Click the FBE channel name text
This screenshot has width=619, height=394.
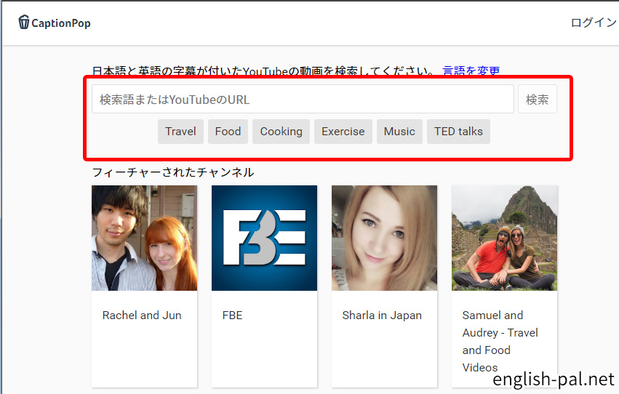pyautogui.click(x=233, y=315)
